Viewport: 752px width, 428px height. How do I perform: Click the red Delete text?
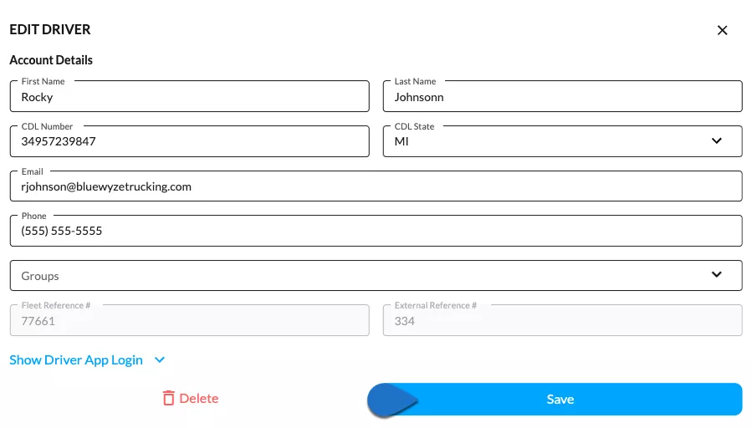click(x=199, y=398)
